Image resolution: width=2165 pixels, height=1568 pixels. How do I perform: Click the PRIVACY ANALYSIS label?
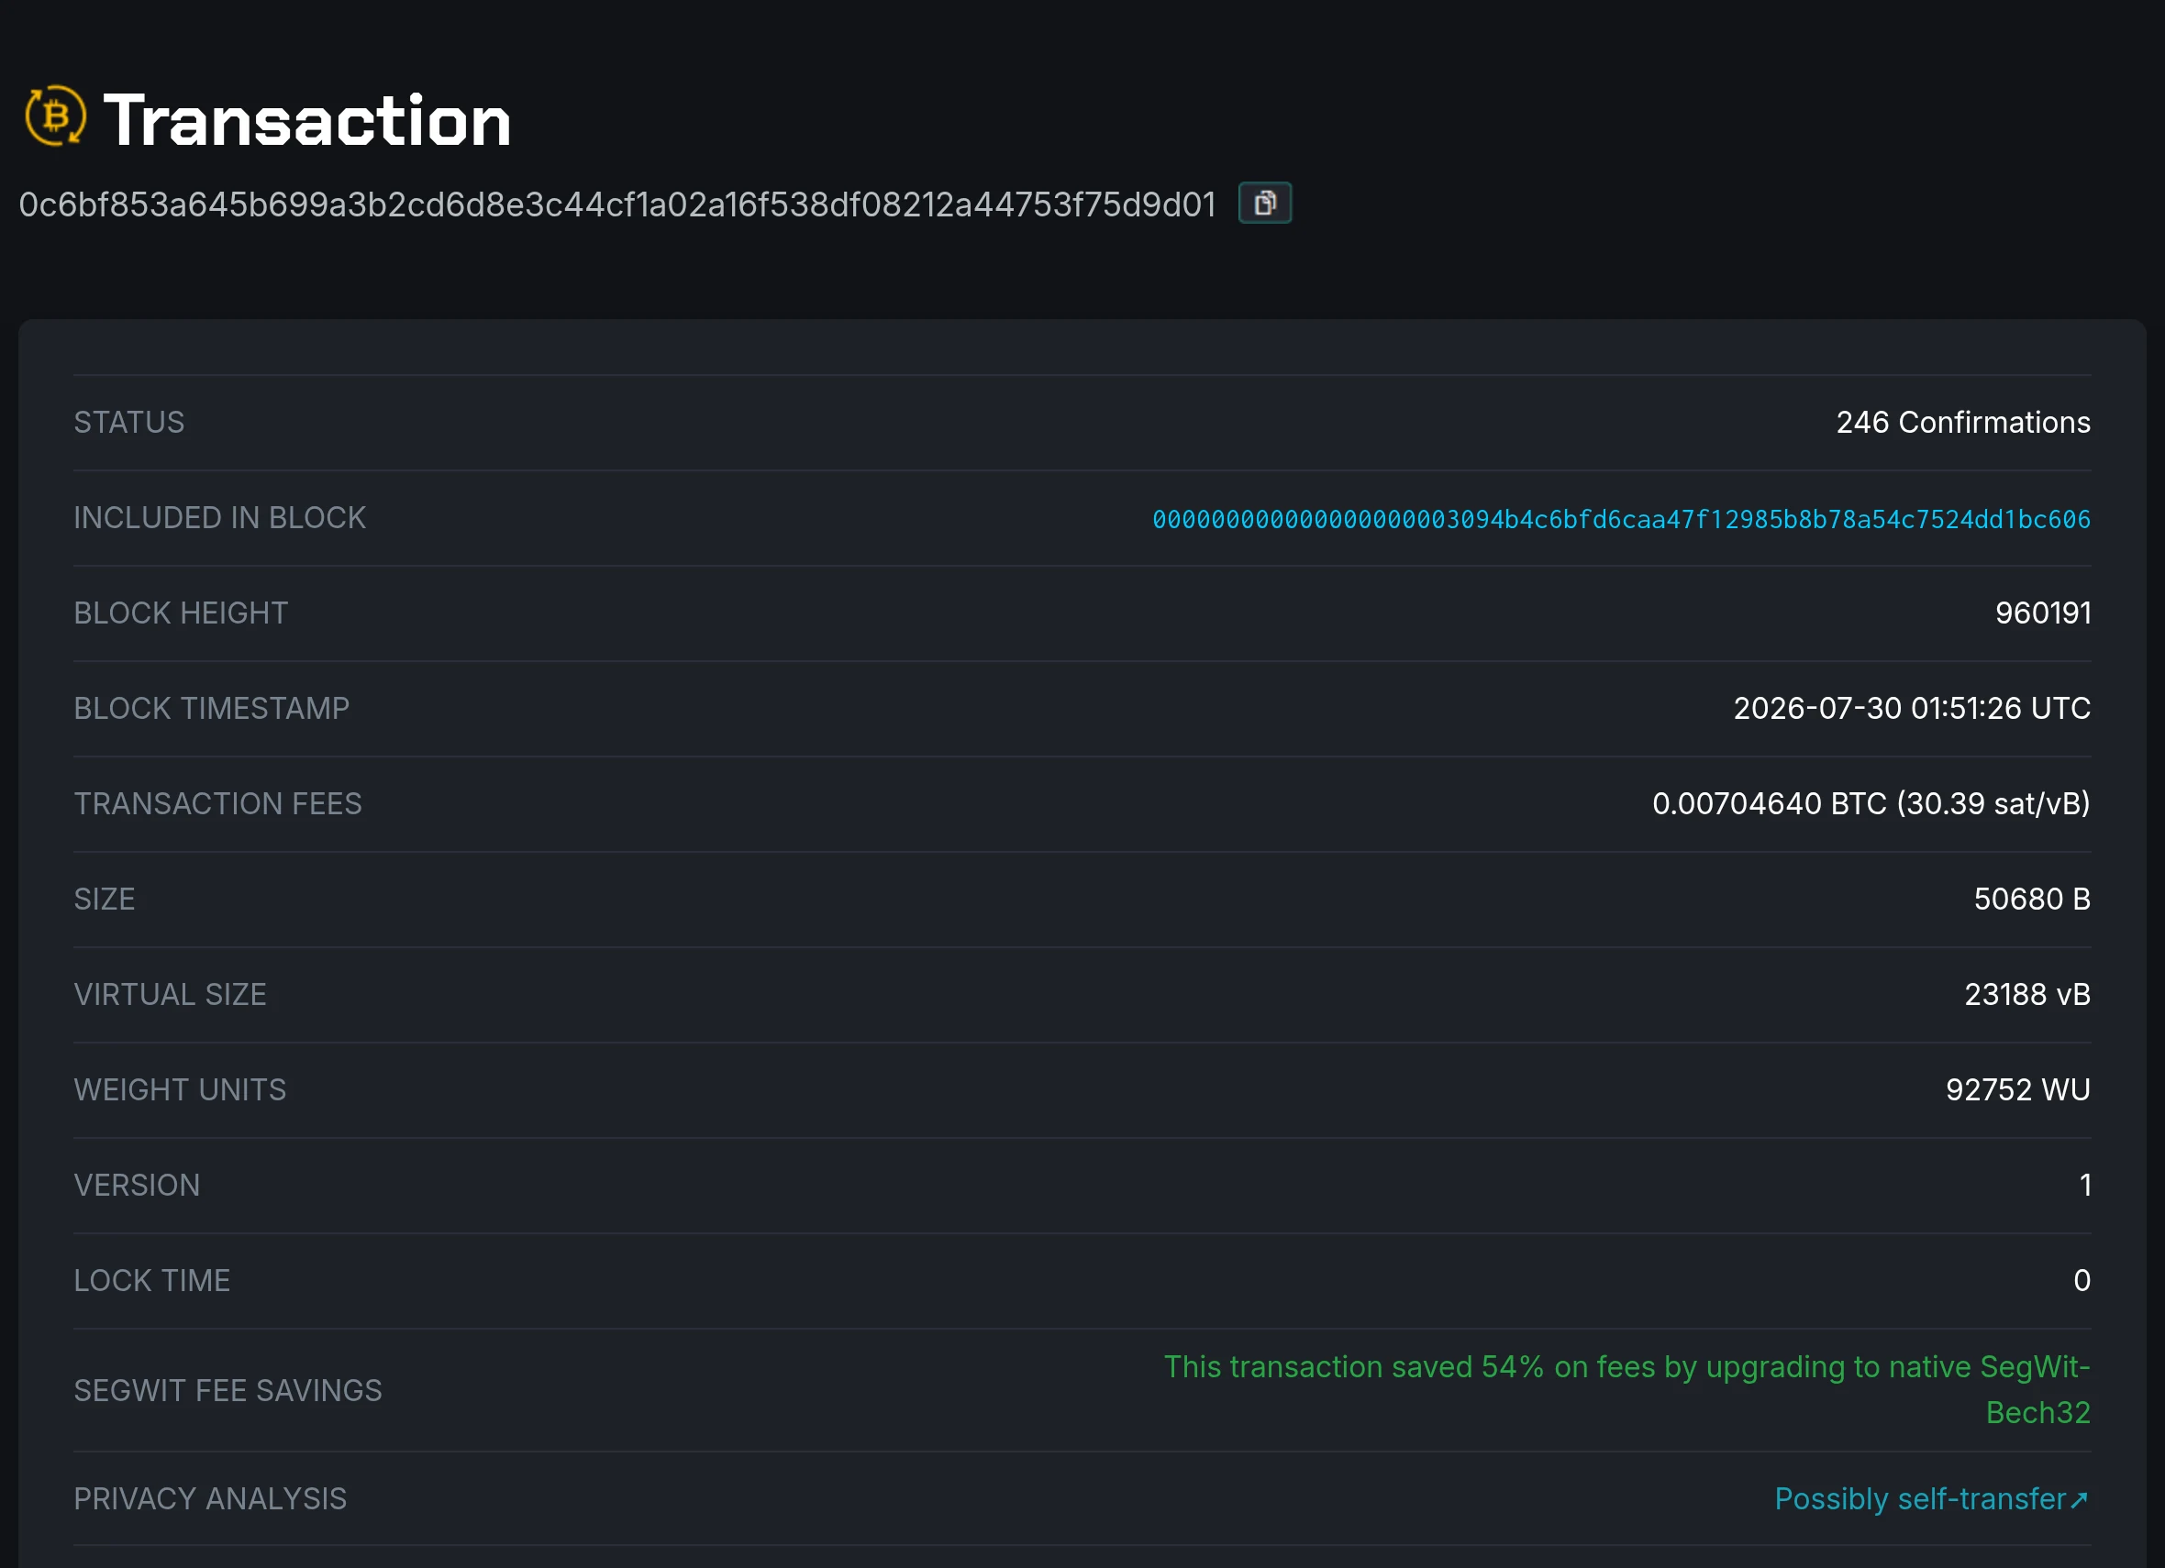click(x=211, y=1498)
